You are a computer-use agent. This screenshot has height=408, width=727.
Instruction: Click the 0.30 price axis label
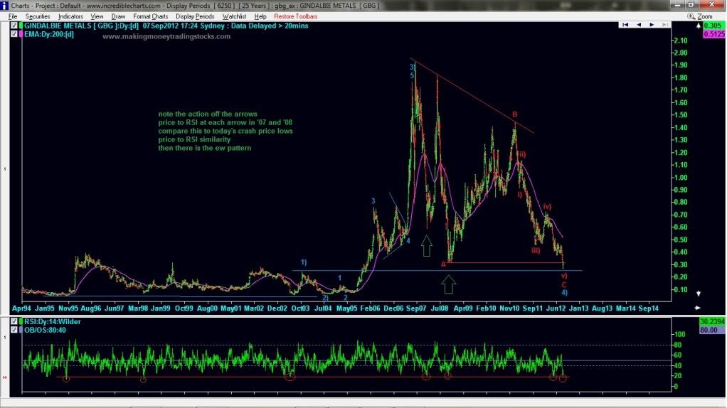coord(681,265)
